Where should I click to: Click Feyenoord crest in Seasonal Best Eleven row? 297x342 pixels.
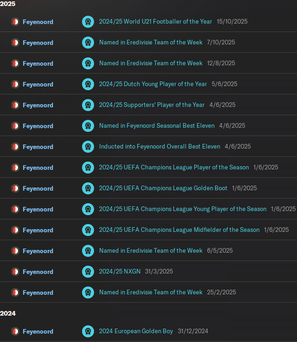[15, 126]
